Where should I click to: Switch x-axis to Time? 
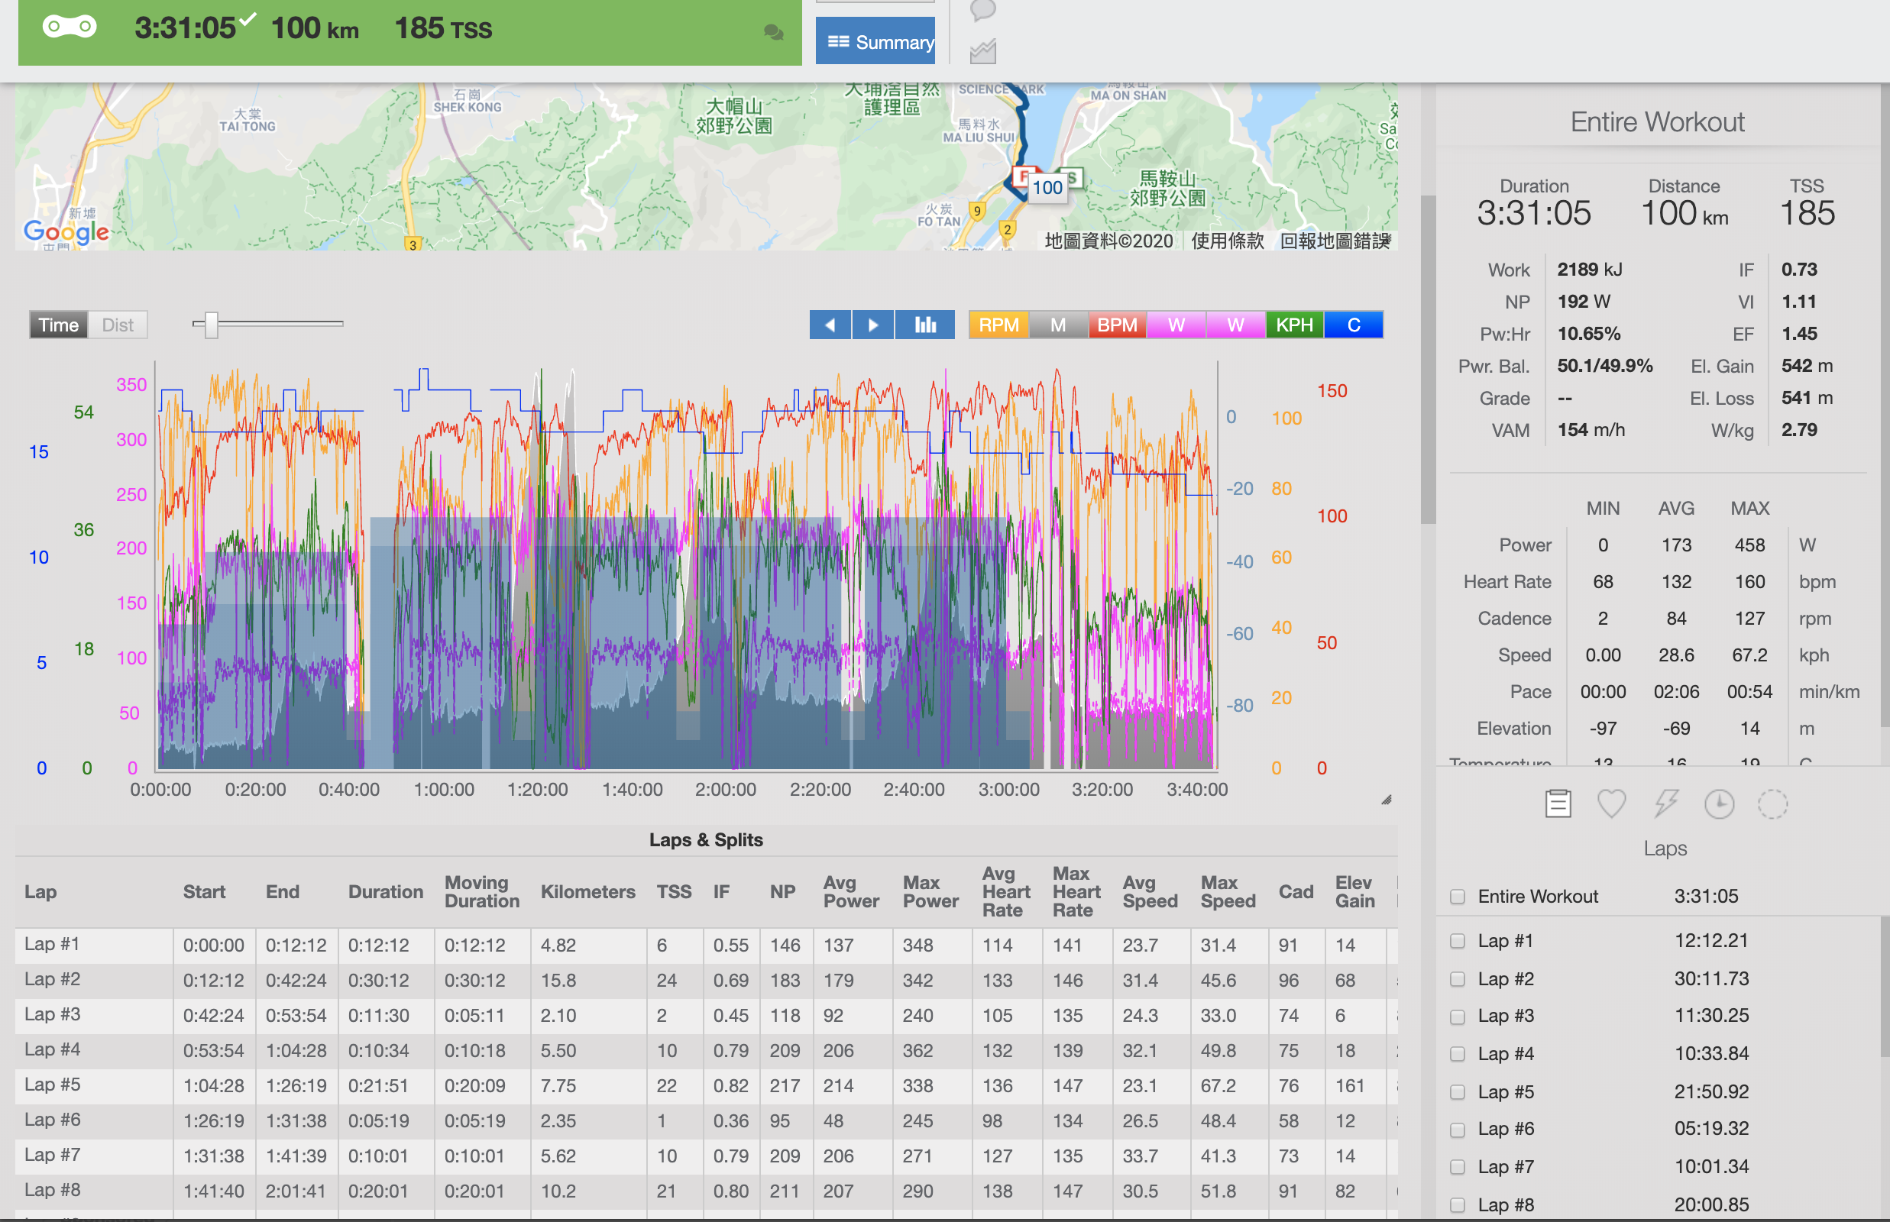[x=59, y=325]
